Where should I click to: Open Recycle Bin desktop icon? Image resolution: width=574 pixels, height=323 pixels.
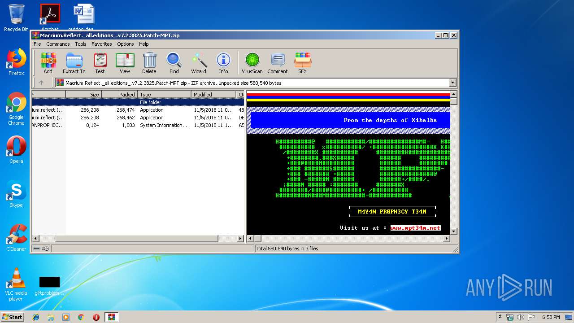coord(16,18)
